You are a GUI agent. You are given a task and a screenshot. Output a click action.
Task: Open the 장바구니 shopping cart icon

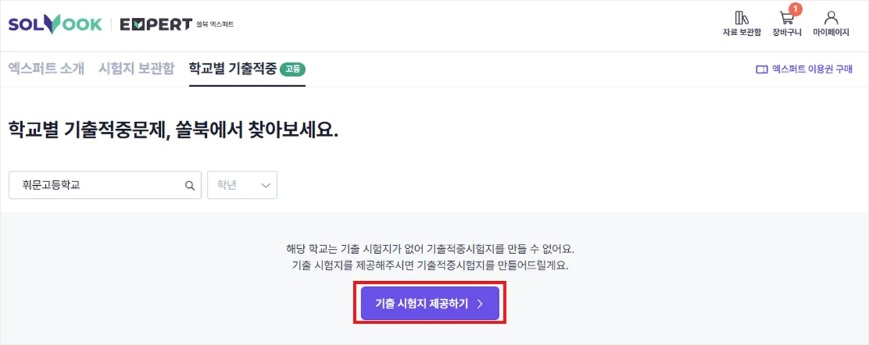coord(786,18)
